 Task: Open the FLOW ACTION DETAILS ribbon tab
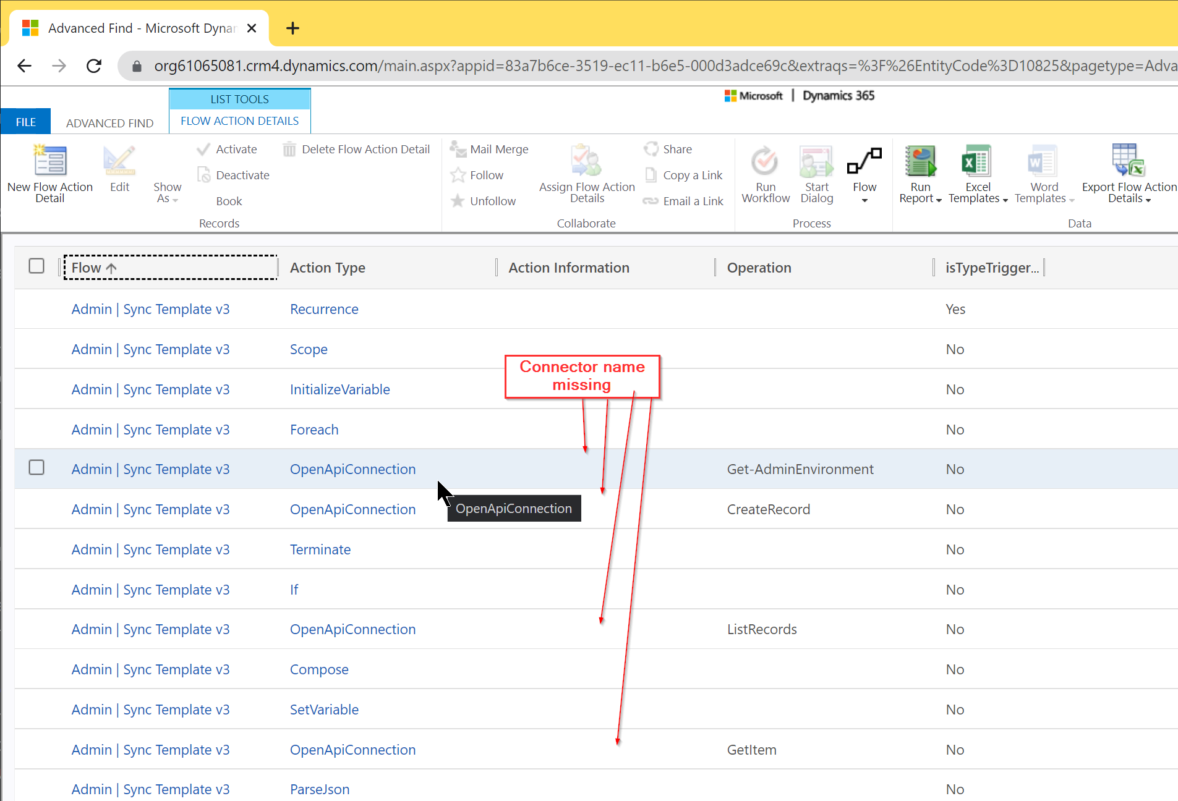tap(239, 121)
